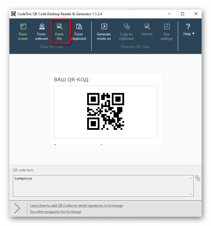Click the 'Lumpics.ru' decoded text
The image size is (211, 226).
[23, 178]
